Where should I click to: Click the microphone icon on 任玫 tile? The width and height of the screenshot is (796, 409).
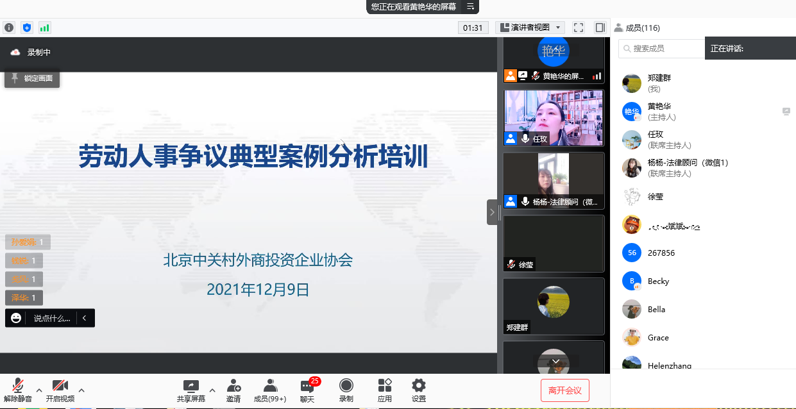point(525,138)
